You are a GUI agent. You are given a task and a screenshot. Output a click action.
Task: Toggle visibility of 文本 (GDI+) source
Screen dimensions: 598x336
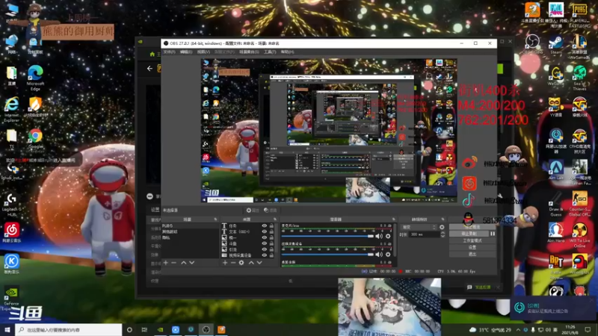[265, 231]
